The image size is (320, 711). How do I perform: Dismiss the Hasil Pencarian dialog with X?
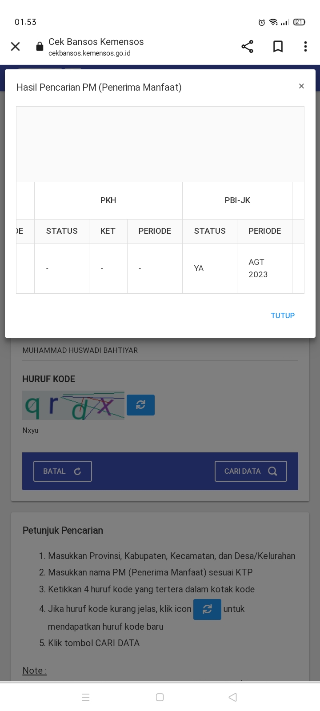pyautogui.click(x=301, y=86)
